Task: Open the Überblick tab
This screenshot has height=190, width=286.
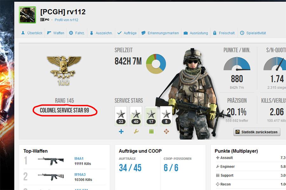Action: pos(32,33)
